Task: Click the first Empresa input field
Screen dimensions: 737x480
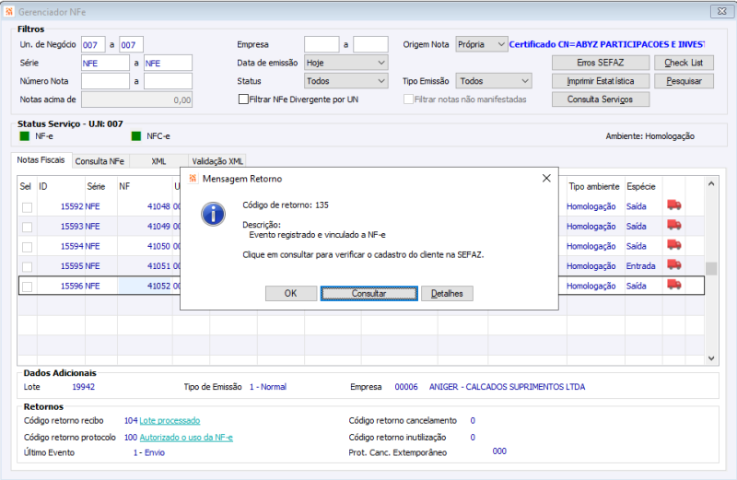Action: tap(322, 44)
